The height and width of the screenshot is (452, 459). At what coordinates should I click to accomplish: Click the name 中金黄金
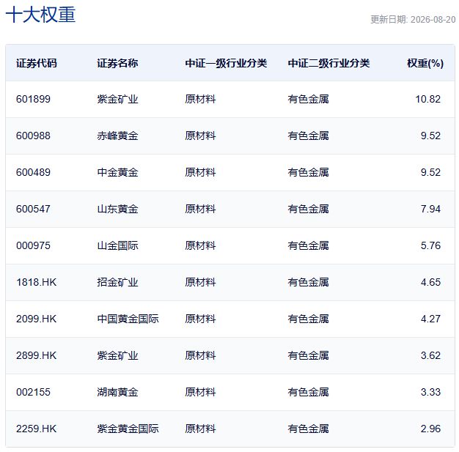(117, 172)
